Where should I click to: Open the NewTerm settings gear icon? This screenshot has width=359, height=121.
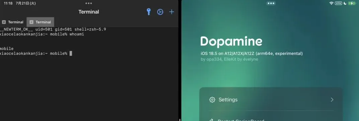(x=160, y=12)
